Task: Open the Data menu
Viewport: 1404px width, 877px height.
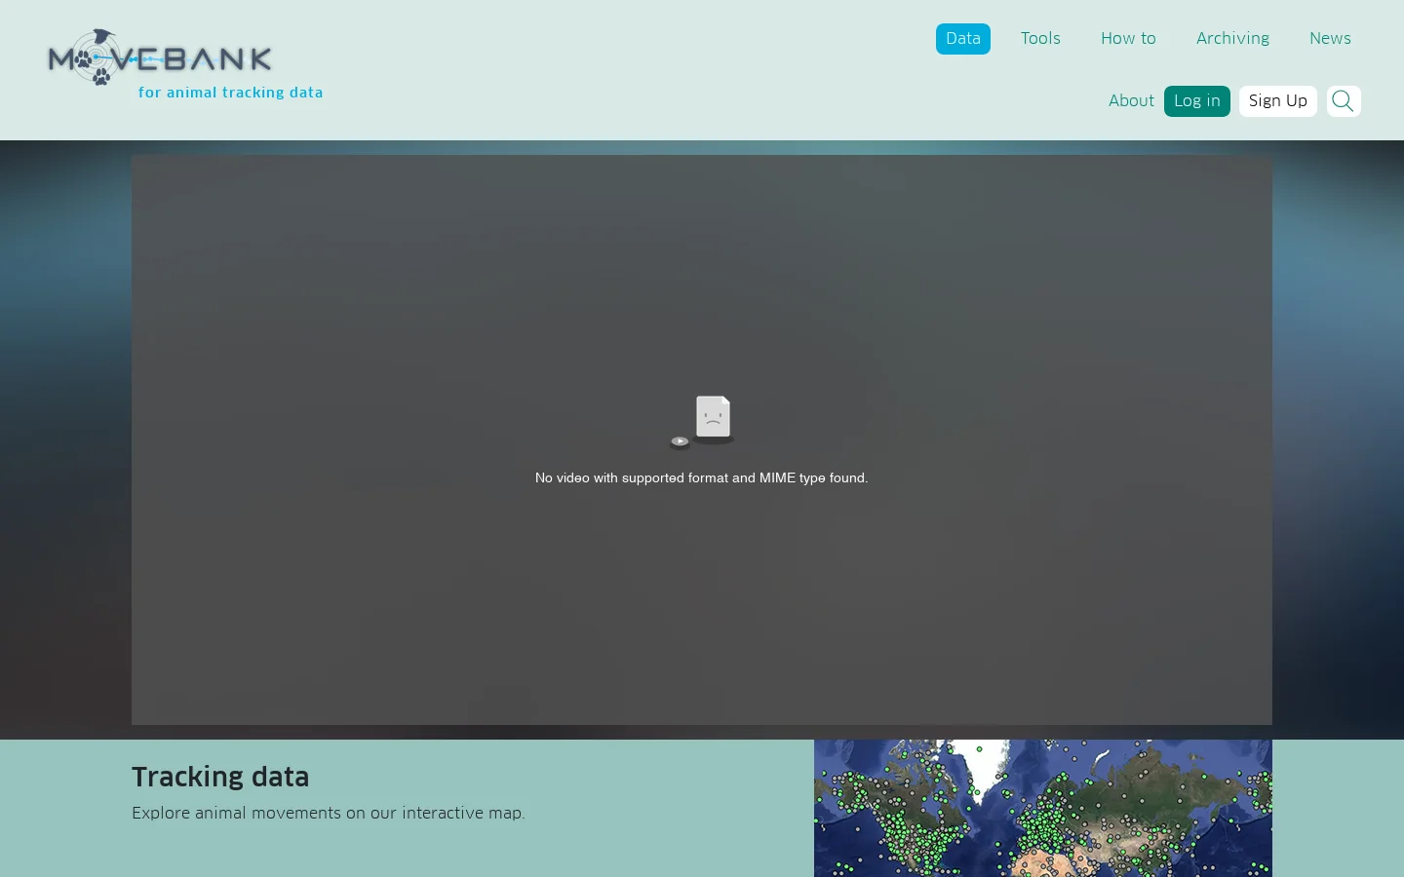Action: (963, 39)
